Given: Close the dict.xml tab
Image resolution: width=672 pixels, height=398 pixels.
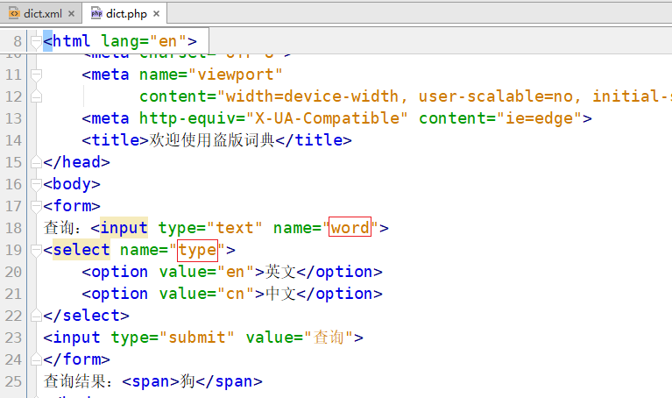Looking at the screenshot, I should (x=71, y=14).
